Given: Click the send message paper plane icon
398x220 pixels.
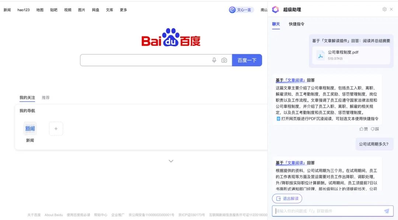Looking at the screenshot, I should pos(387,211).
